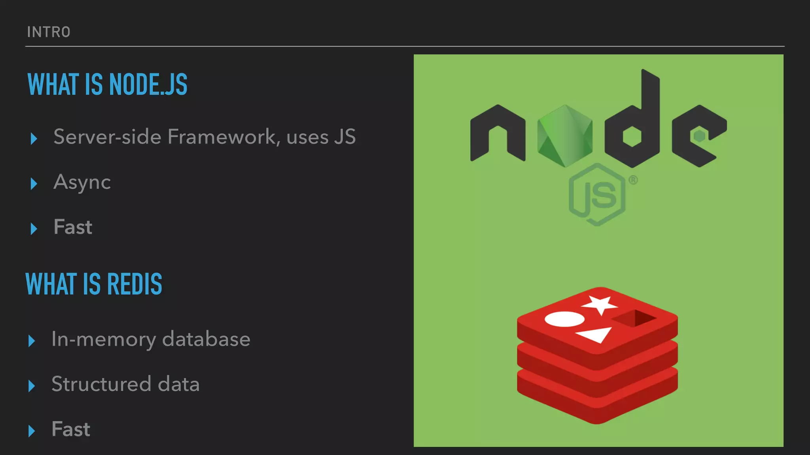This screenshot has height=455, width=810.
Task: Click bullet arrow beside 'In-memory database'
Action: pos(32,341)
